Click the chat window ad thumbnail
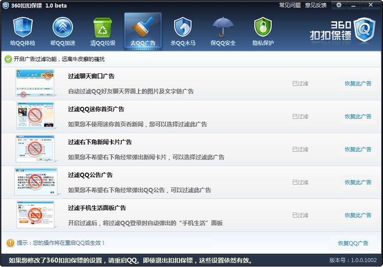 [x=35, y=83]
